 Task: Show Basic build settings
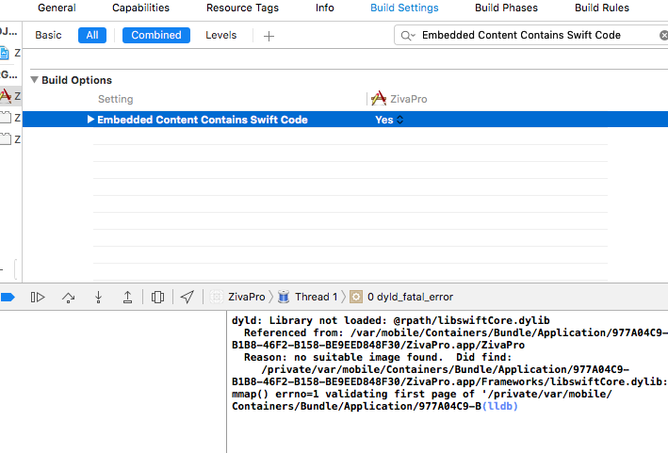pos(48,36)
